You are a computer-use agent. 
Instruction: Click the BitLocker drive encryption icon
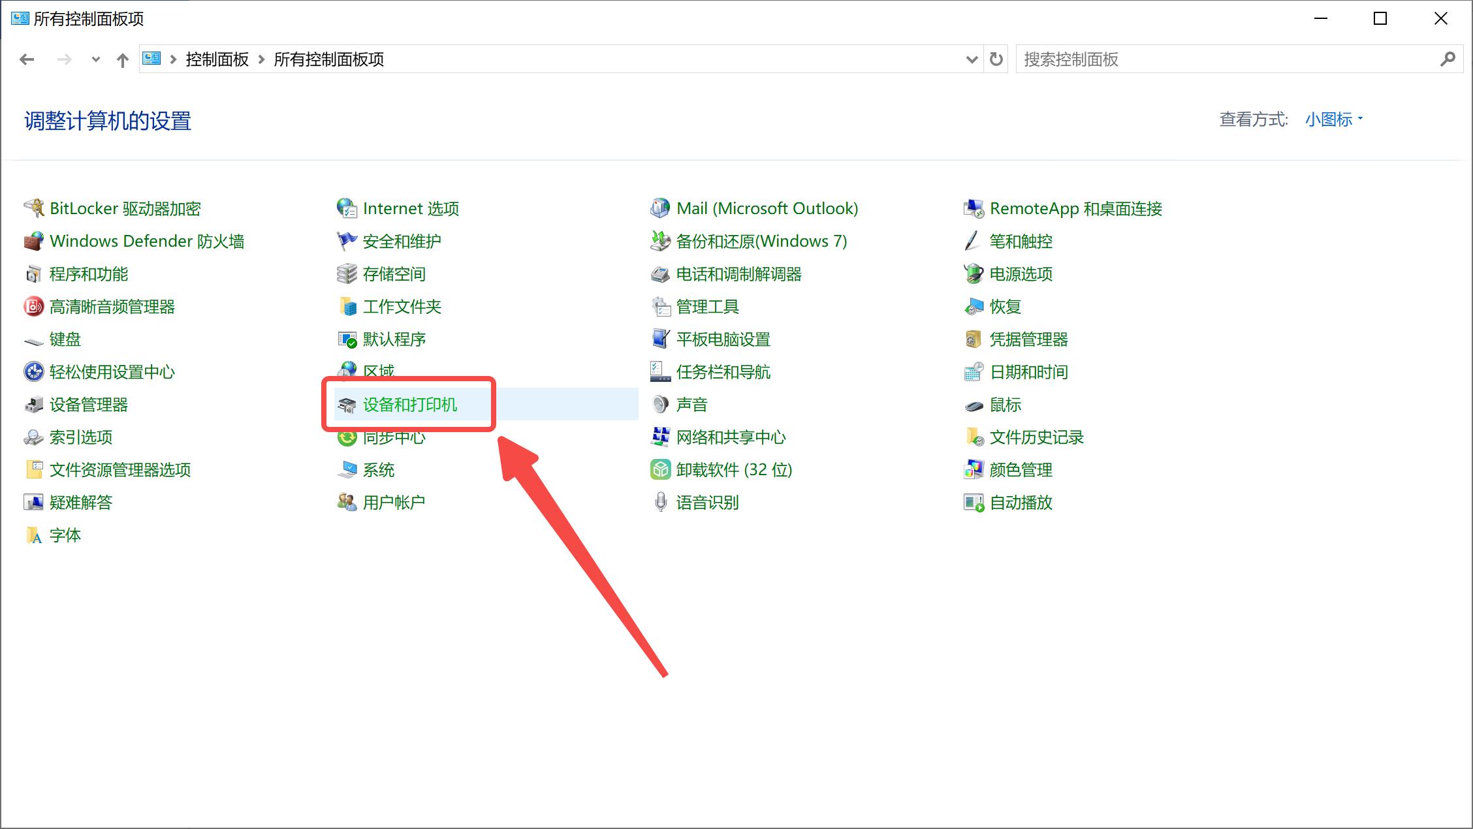pos(33,208)
